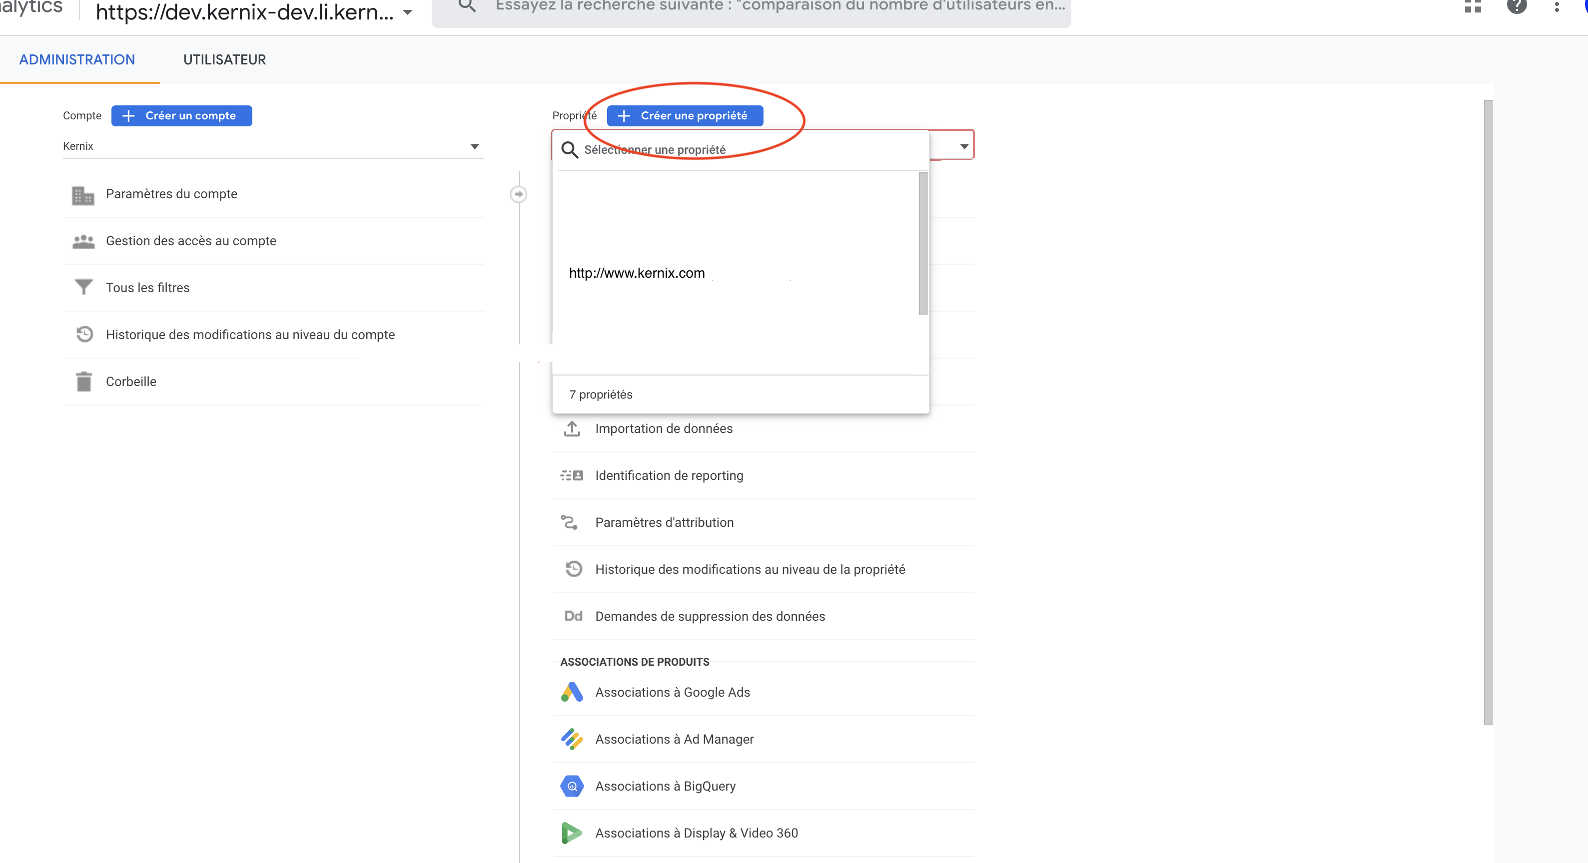Click the circular arrow between account and property columns

click(x=519, y=194)
